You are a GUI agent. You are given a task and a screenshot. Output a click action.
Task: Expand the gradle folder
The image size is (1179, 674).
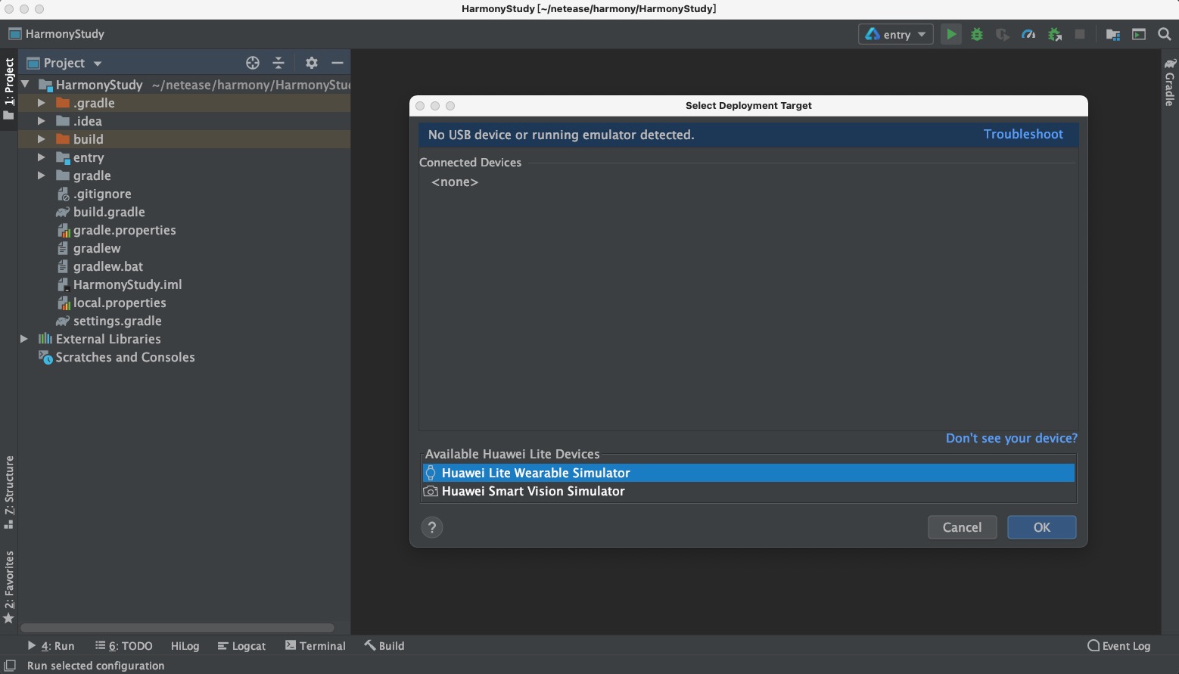pos(42,175)
